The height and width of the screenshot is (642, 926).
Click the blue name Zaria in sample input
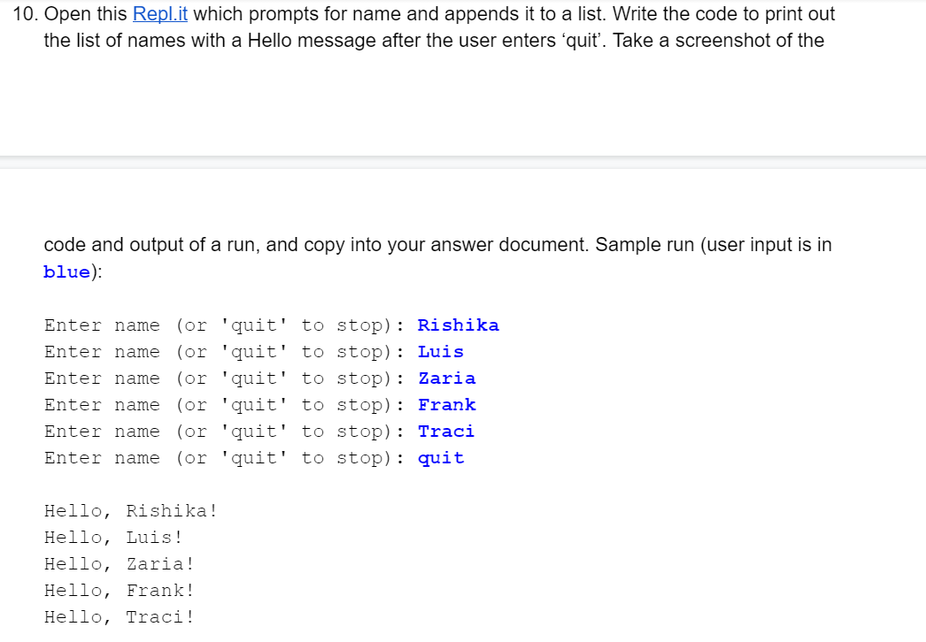tap(446, 378)
